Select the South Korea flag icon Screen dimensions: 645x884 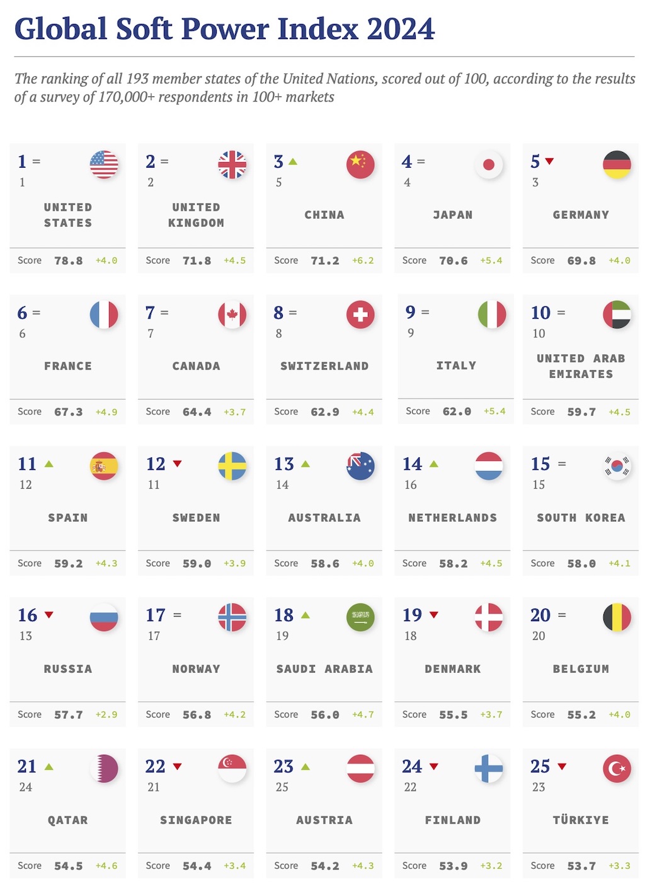(617, 466)
